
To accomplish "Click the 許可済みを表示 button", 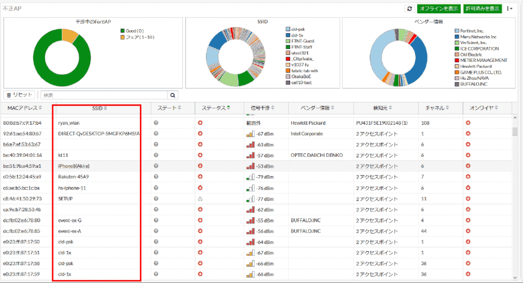I will coord(482,9).
